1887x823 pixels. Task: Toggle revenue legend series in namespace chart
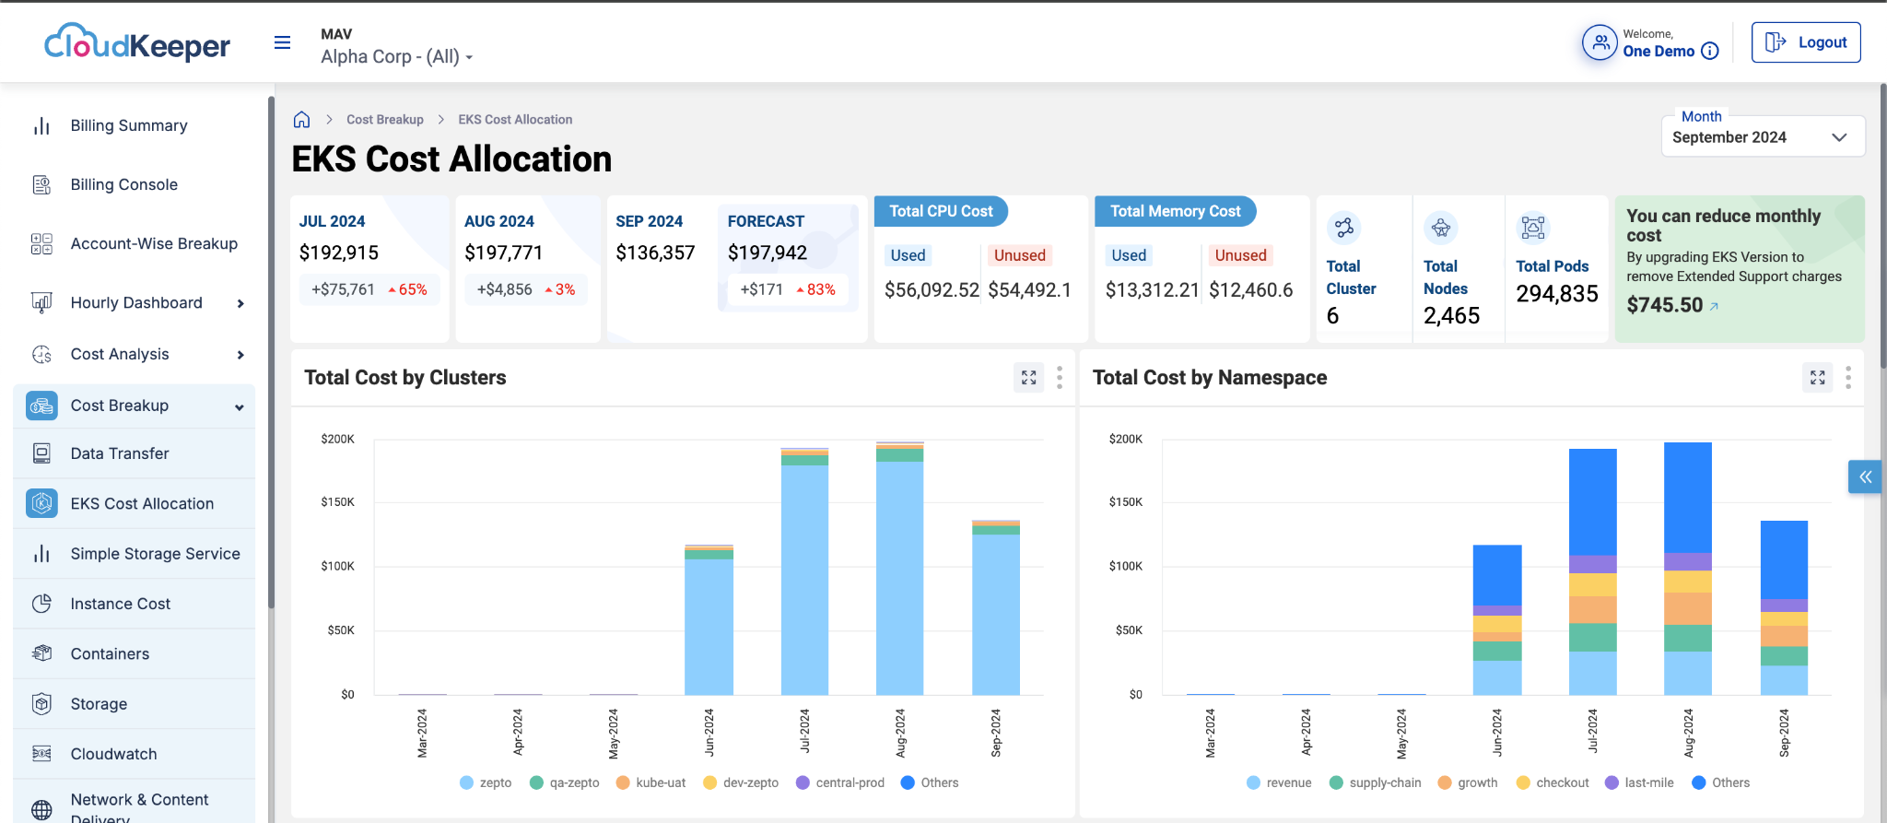coord(1279,782)
